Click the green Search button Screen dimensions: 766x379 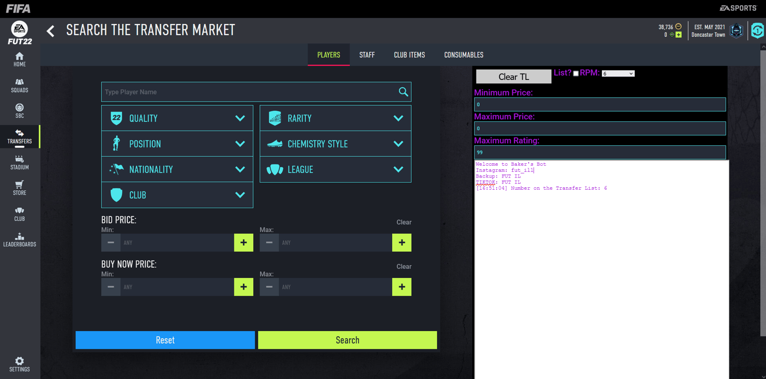click(347, 340)
